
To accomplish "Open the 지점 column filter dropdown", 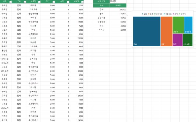I will (10, 2).
